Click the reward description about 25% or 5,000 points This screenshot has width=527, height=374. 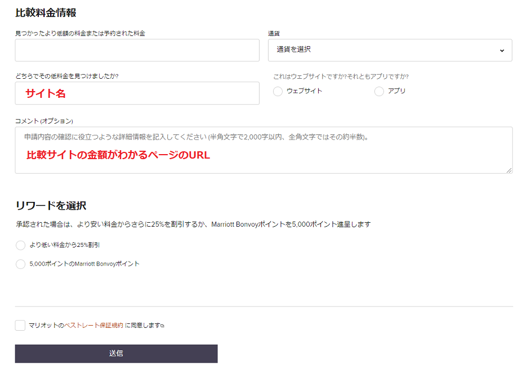[193, 224]
